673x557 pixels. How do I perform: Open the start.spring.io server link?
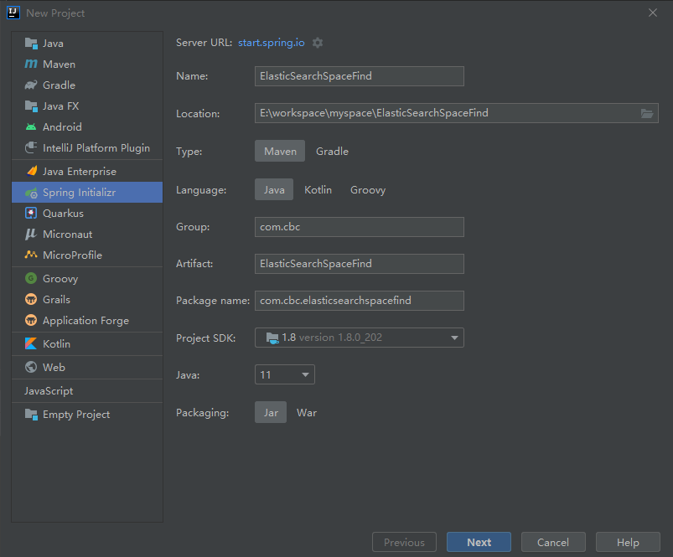tap(272, 43)
